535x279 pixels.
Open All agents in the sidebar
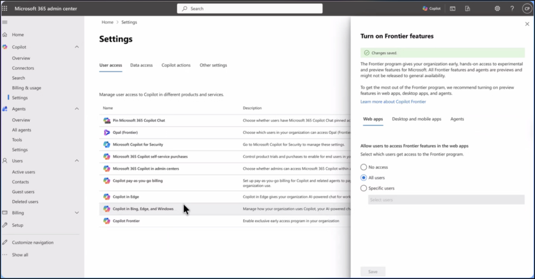[x=21, y=130]
